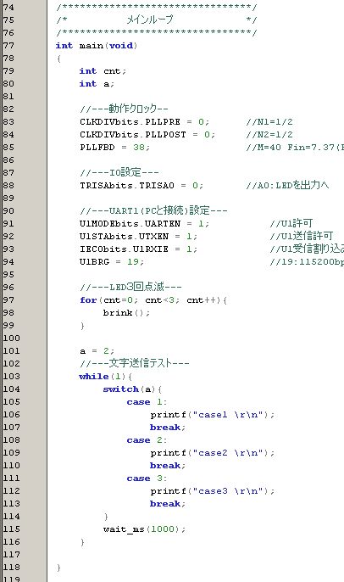
Task: Click the 'case 1:' label
Action: 147,402
